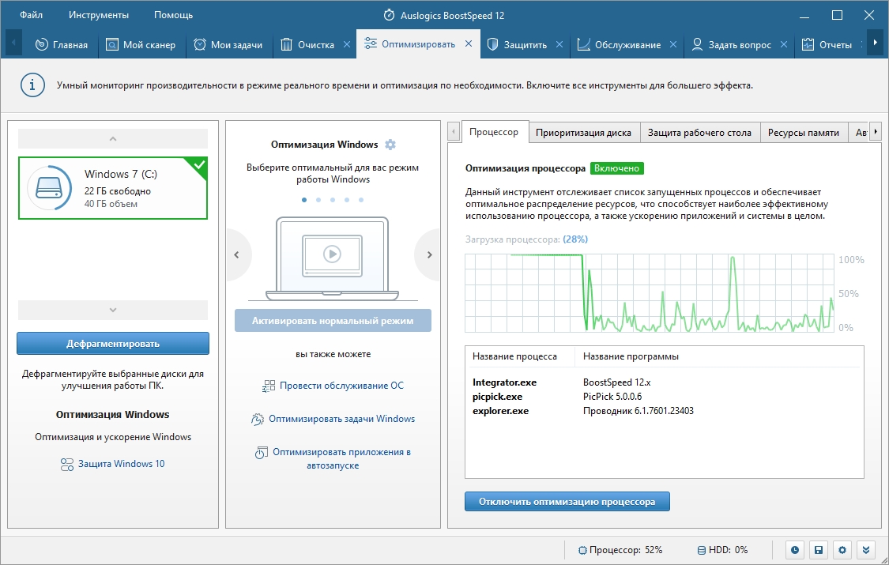Click the Windows optimization gear icon
The height and width of the screenshot is (565, 889).
tap(390, 145)
